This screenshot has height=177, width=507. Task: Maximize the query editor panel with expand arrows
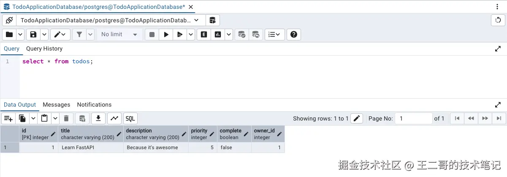coord(498,49)
